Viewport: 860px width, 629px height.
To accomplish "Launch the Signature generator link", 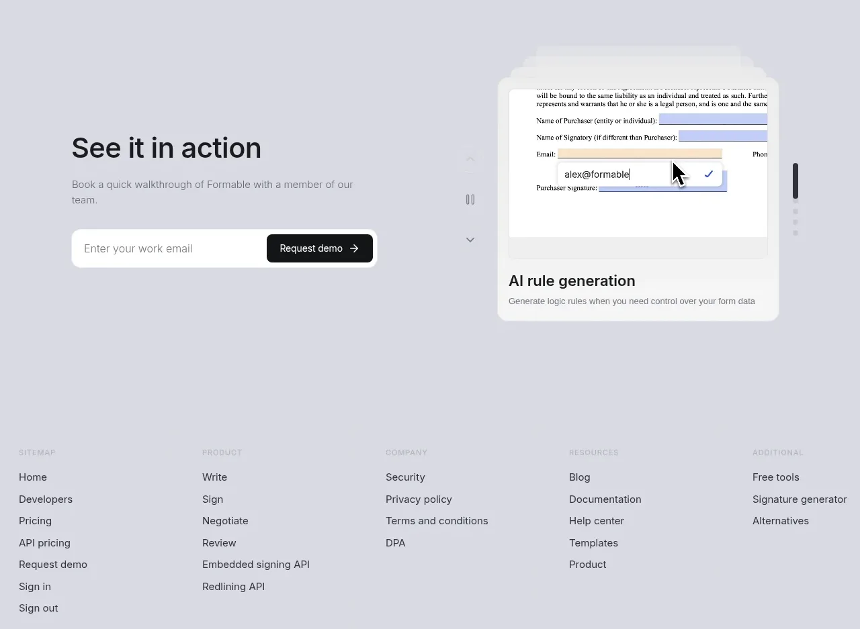I will [x=800, y=499].
